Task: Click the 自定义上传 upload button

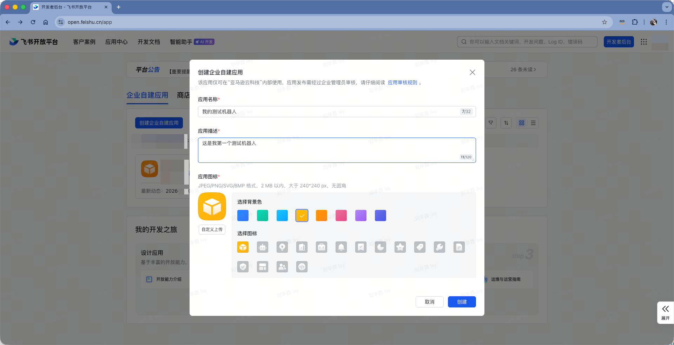Action: pos(212,230)
